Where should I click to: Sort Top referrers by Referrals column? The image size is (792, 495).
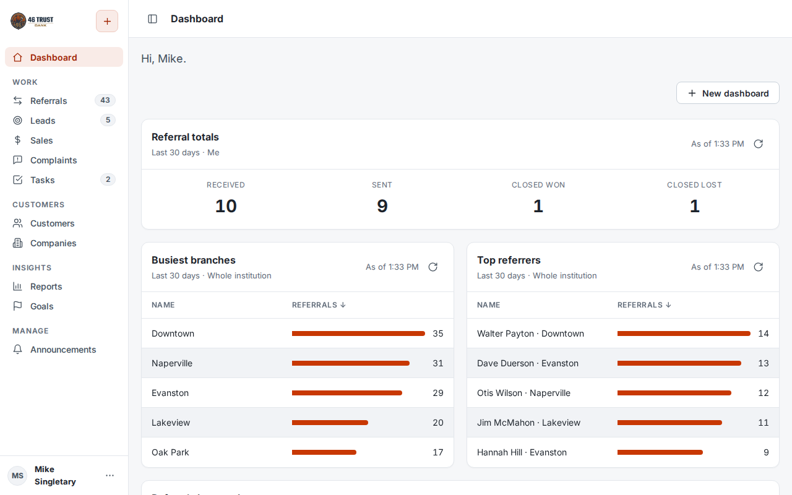click(644, 305)
